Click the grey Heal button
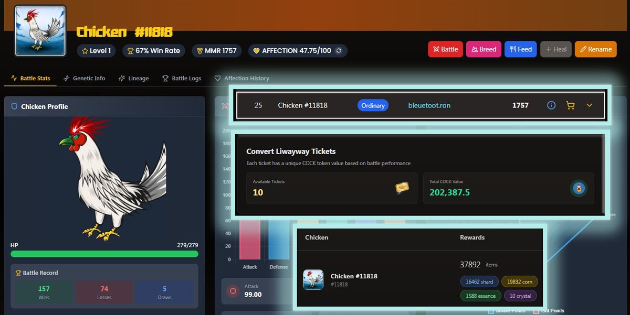 556,49
